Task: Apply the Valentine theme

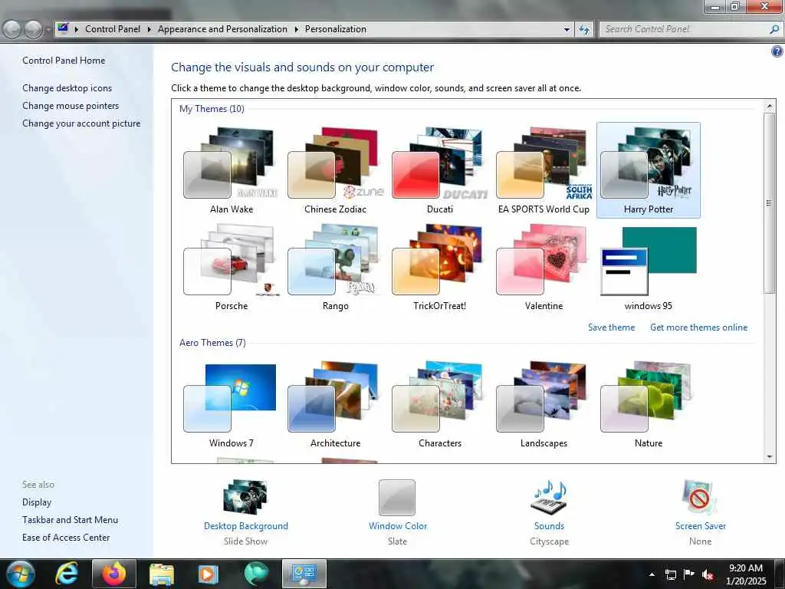Action: (544, 268)
